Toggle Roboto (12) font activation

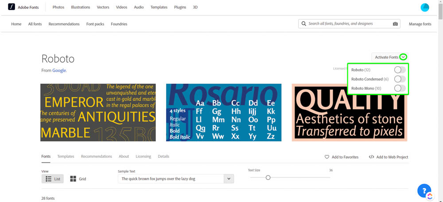pos(400,70)
